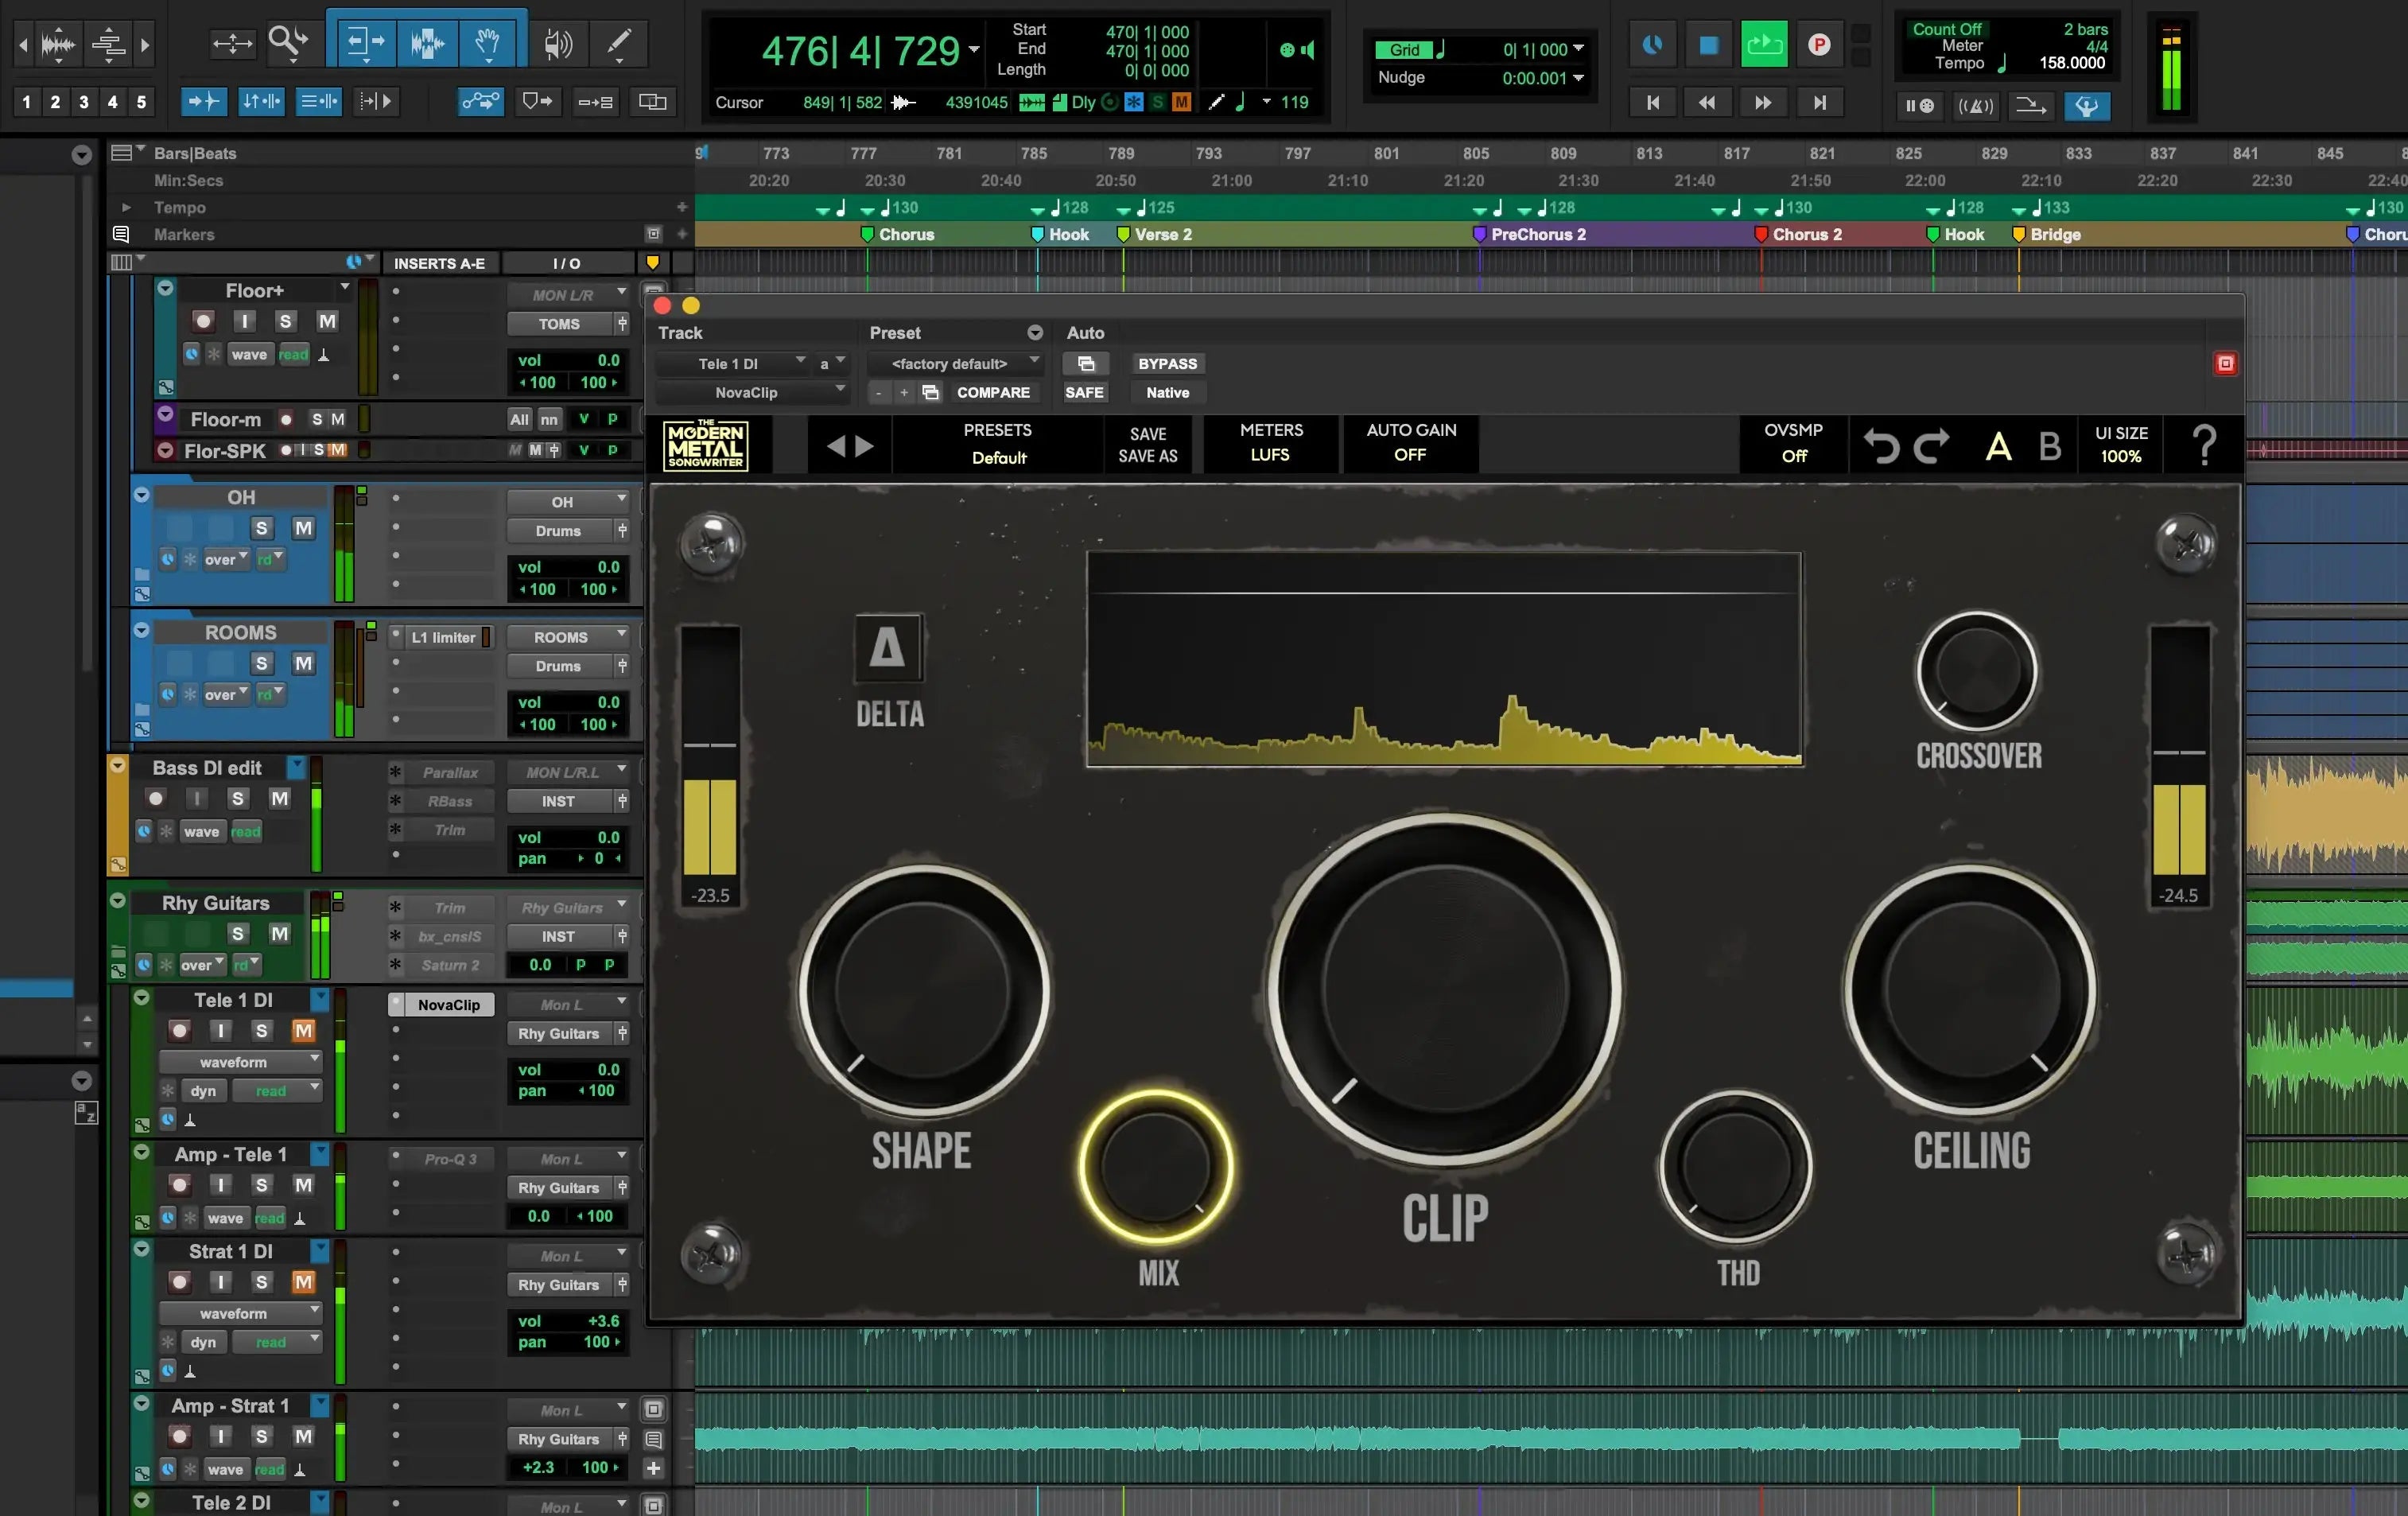
Task: Click Return to Zero transport button
Action: tap(1652, 102)
